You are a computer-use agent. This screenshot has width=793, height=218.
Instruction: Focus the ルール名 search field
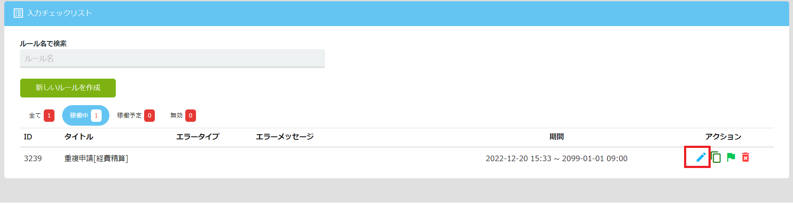172,58
